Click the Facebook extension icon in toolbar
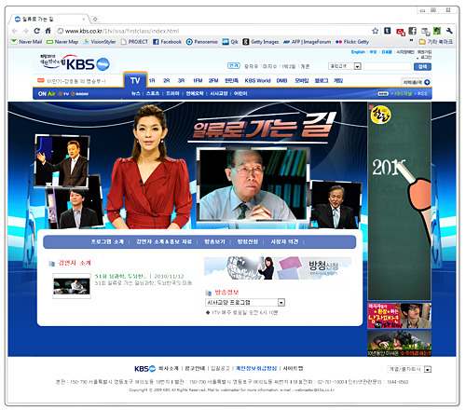 click(x=412, y=31)
